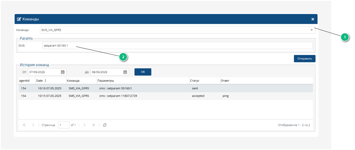Select the row dated 10:16 07.05.2025

pos(166,88)
